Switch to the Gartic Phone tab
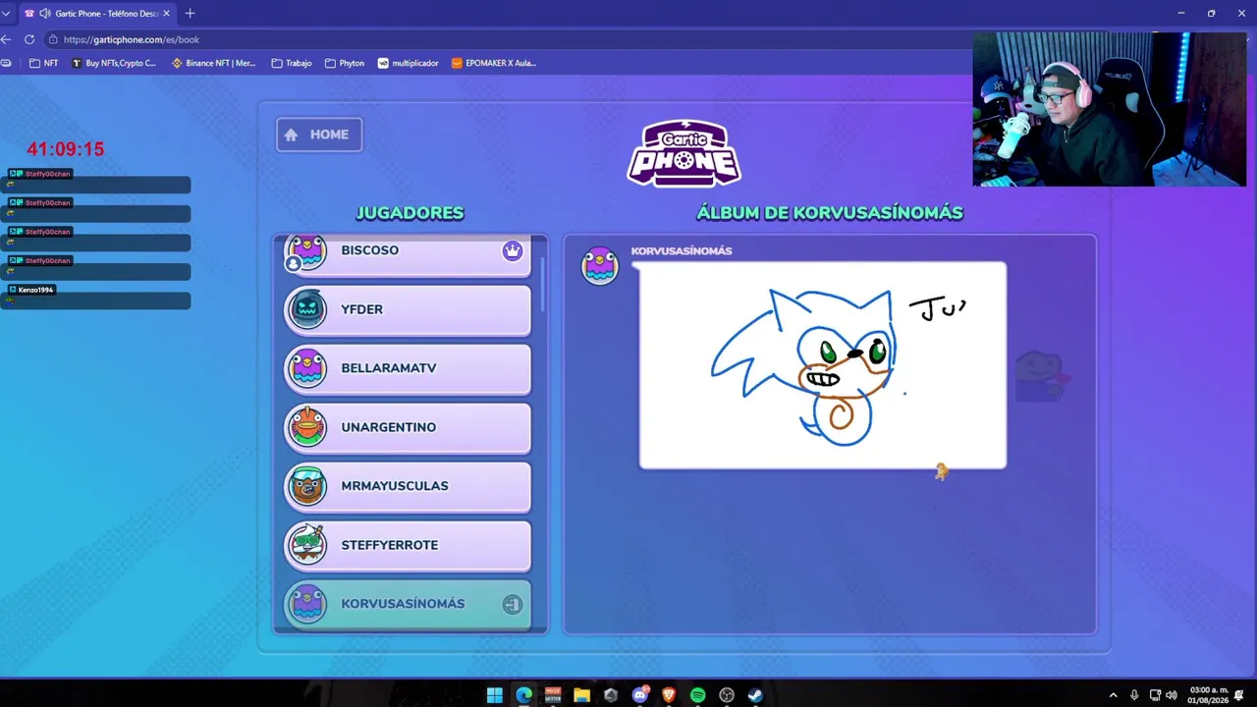The image size is (1257, 707). [96, 14]
